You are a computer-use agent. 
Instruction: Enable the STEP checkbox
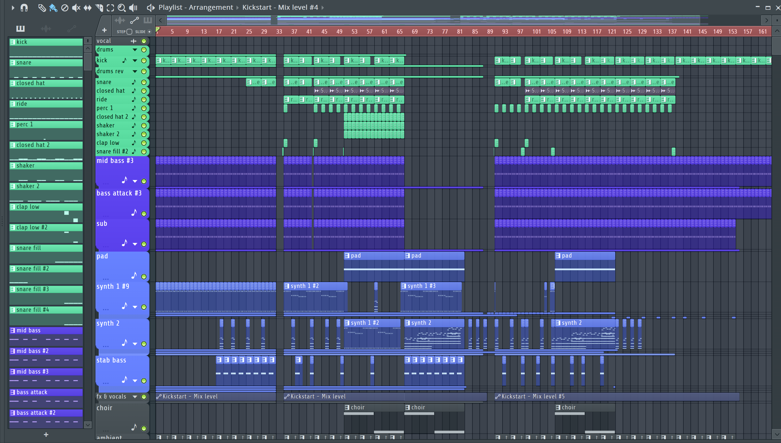129,32
